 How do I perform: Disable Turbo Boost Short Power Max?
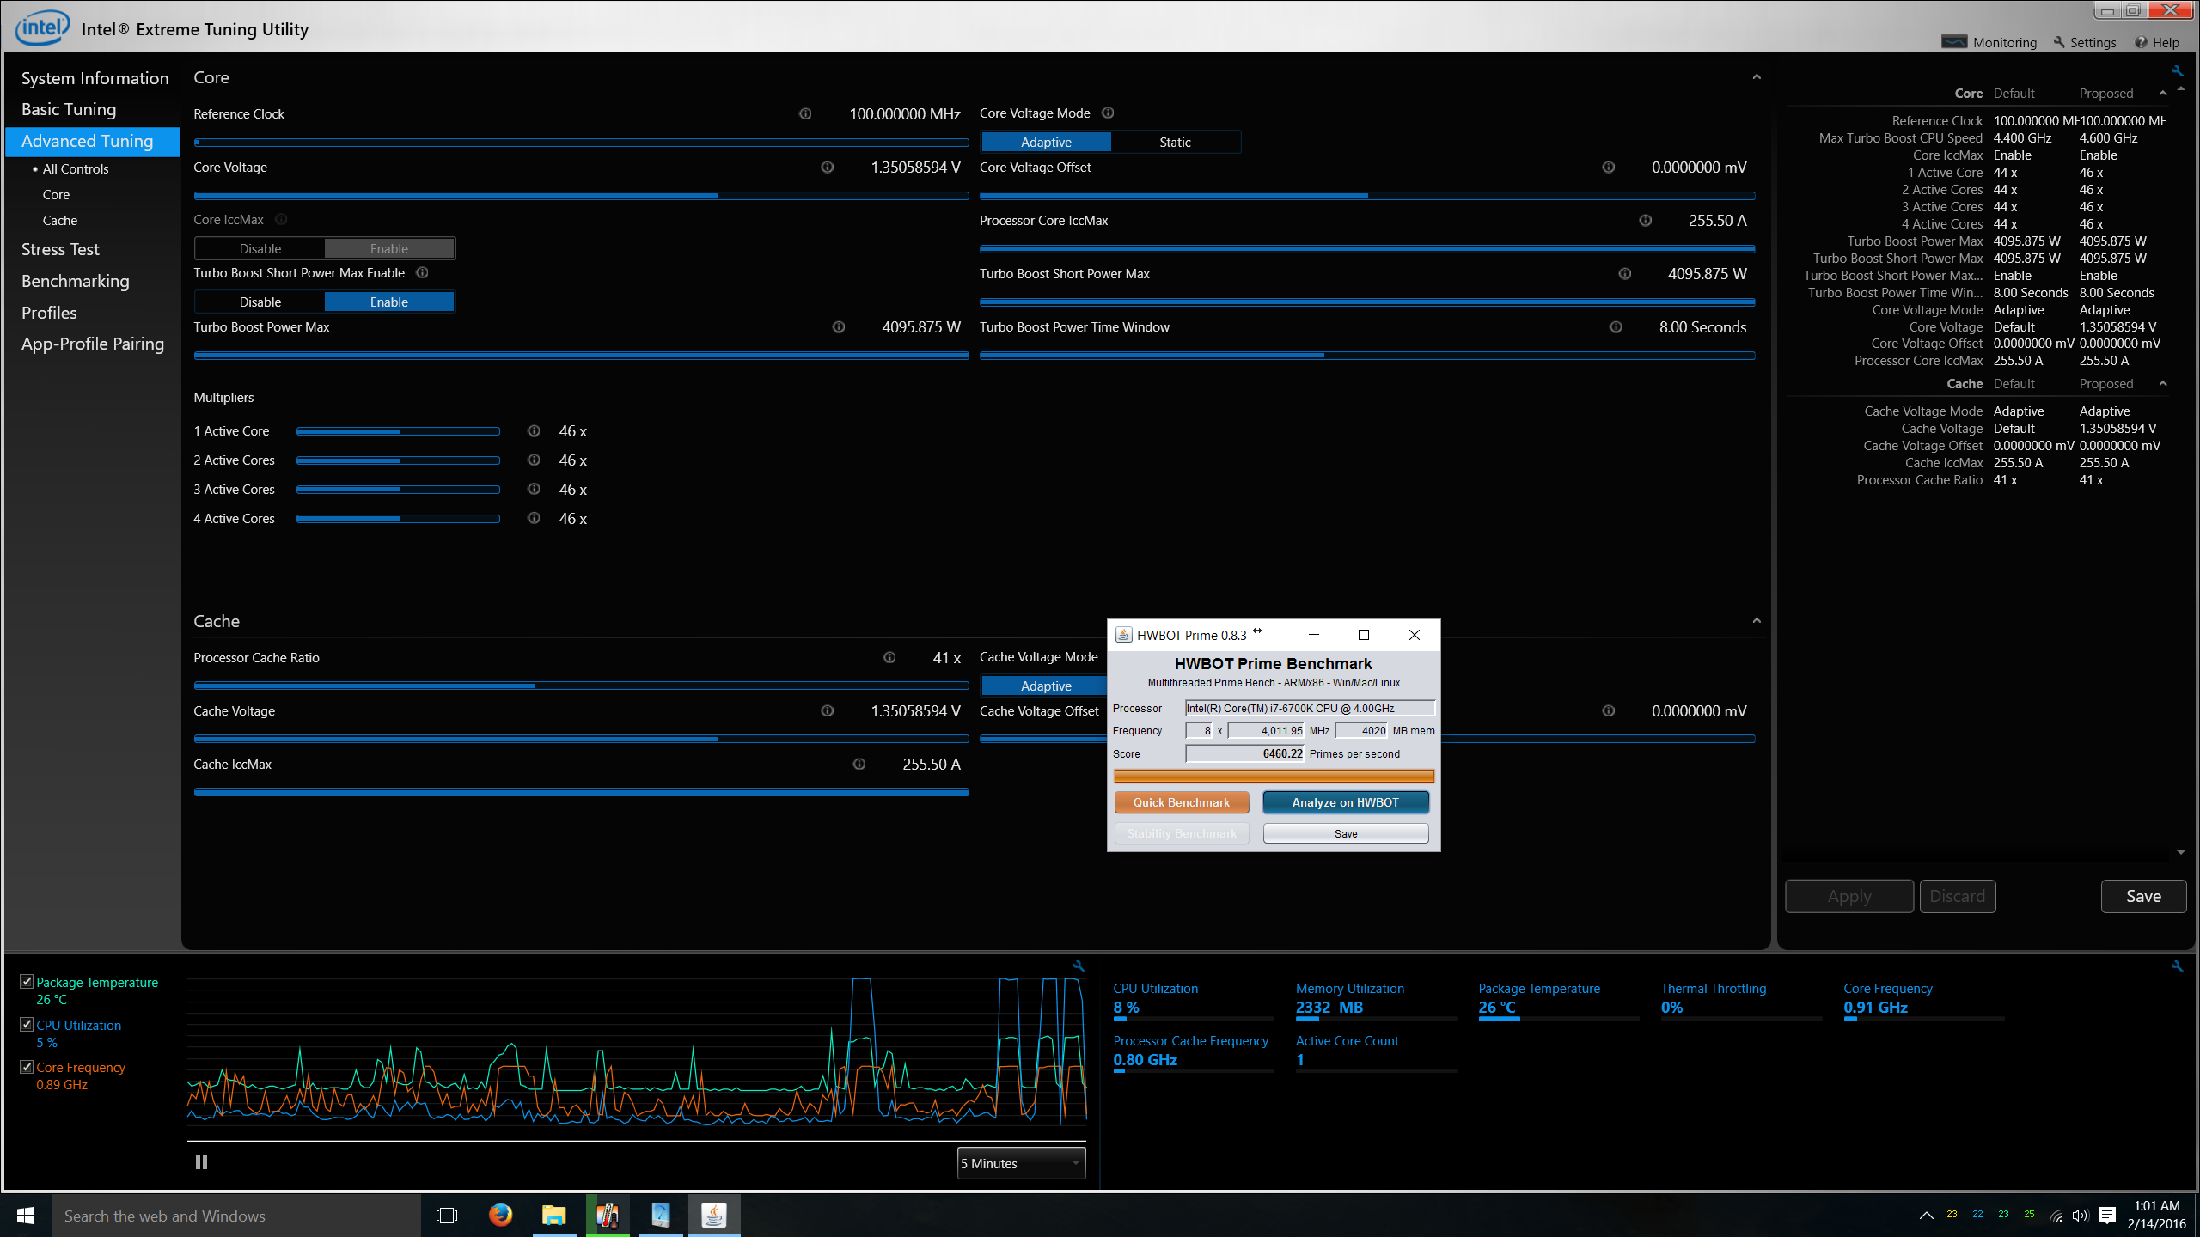coord(260,302)
